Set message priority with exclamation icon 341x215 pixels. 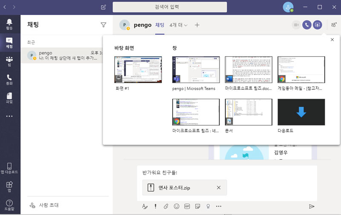tap(155, 206)
